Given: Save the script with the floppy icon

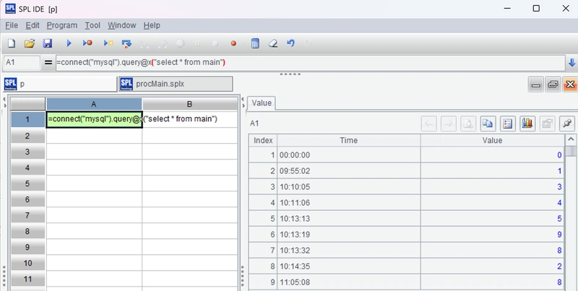Looking at the screenshot, I should click(47, 43).
